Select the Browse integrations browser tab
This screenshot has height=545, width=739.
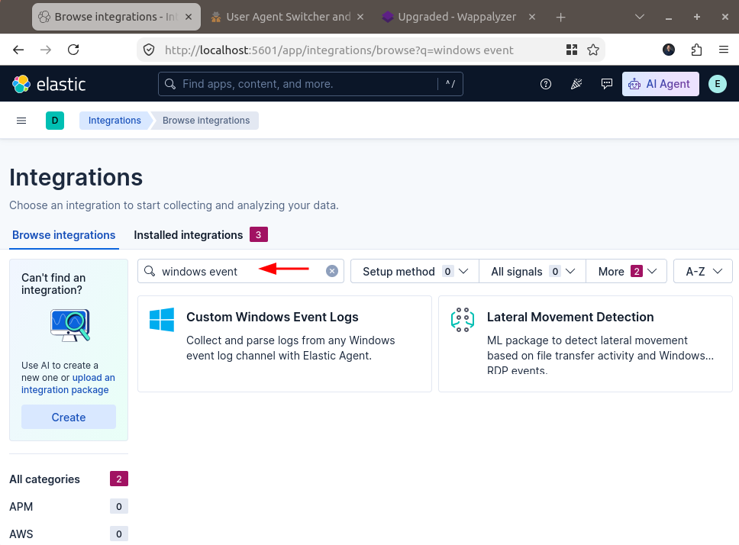(116, 17)
